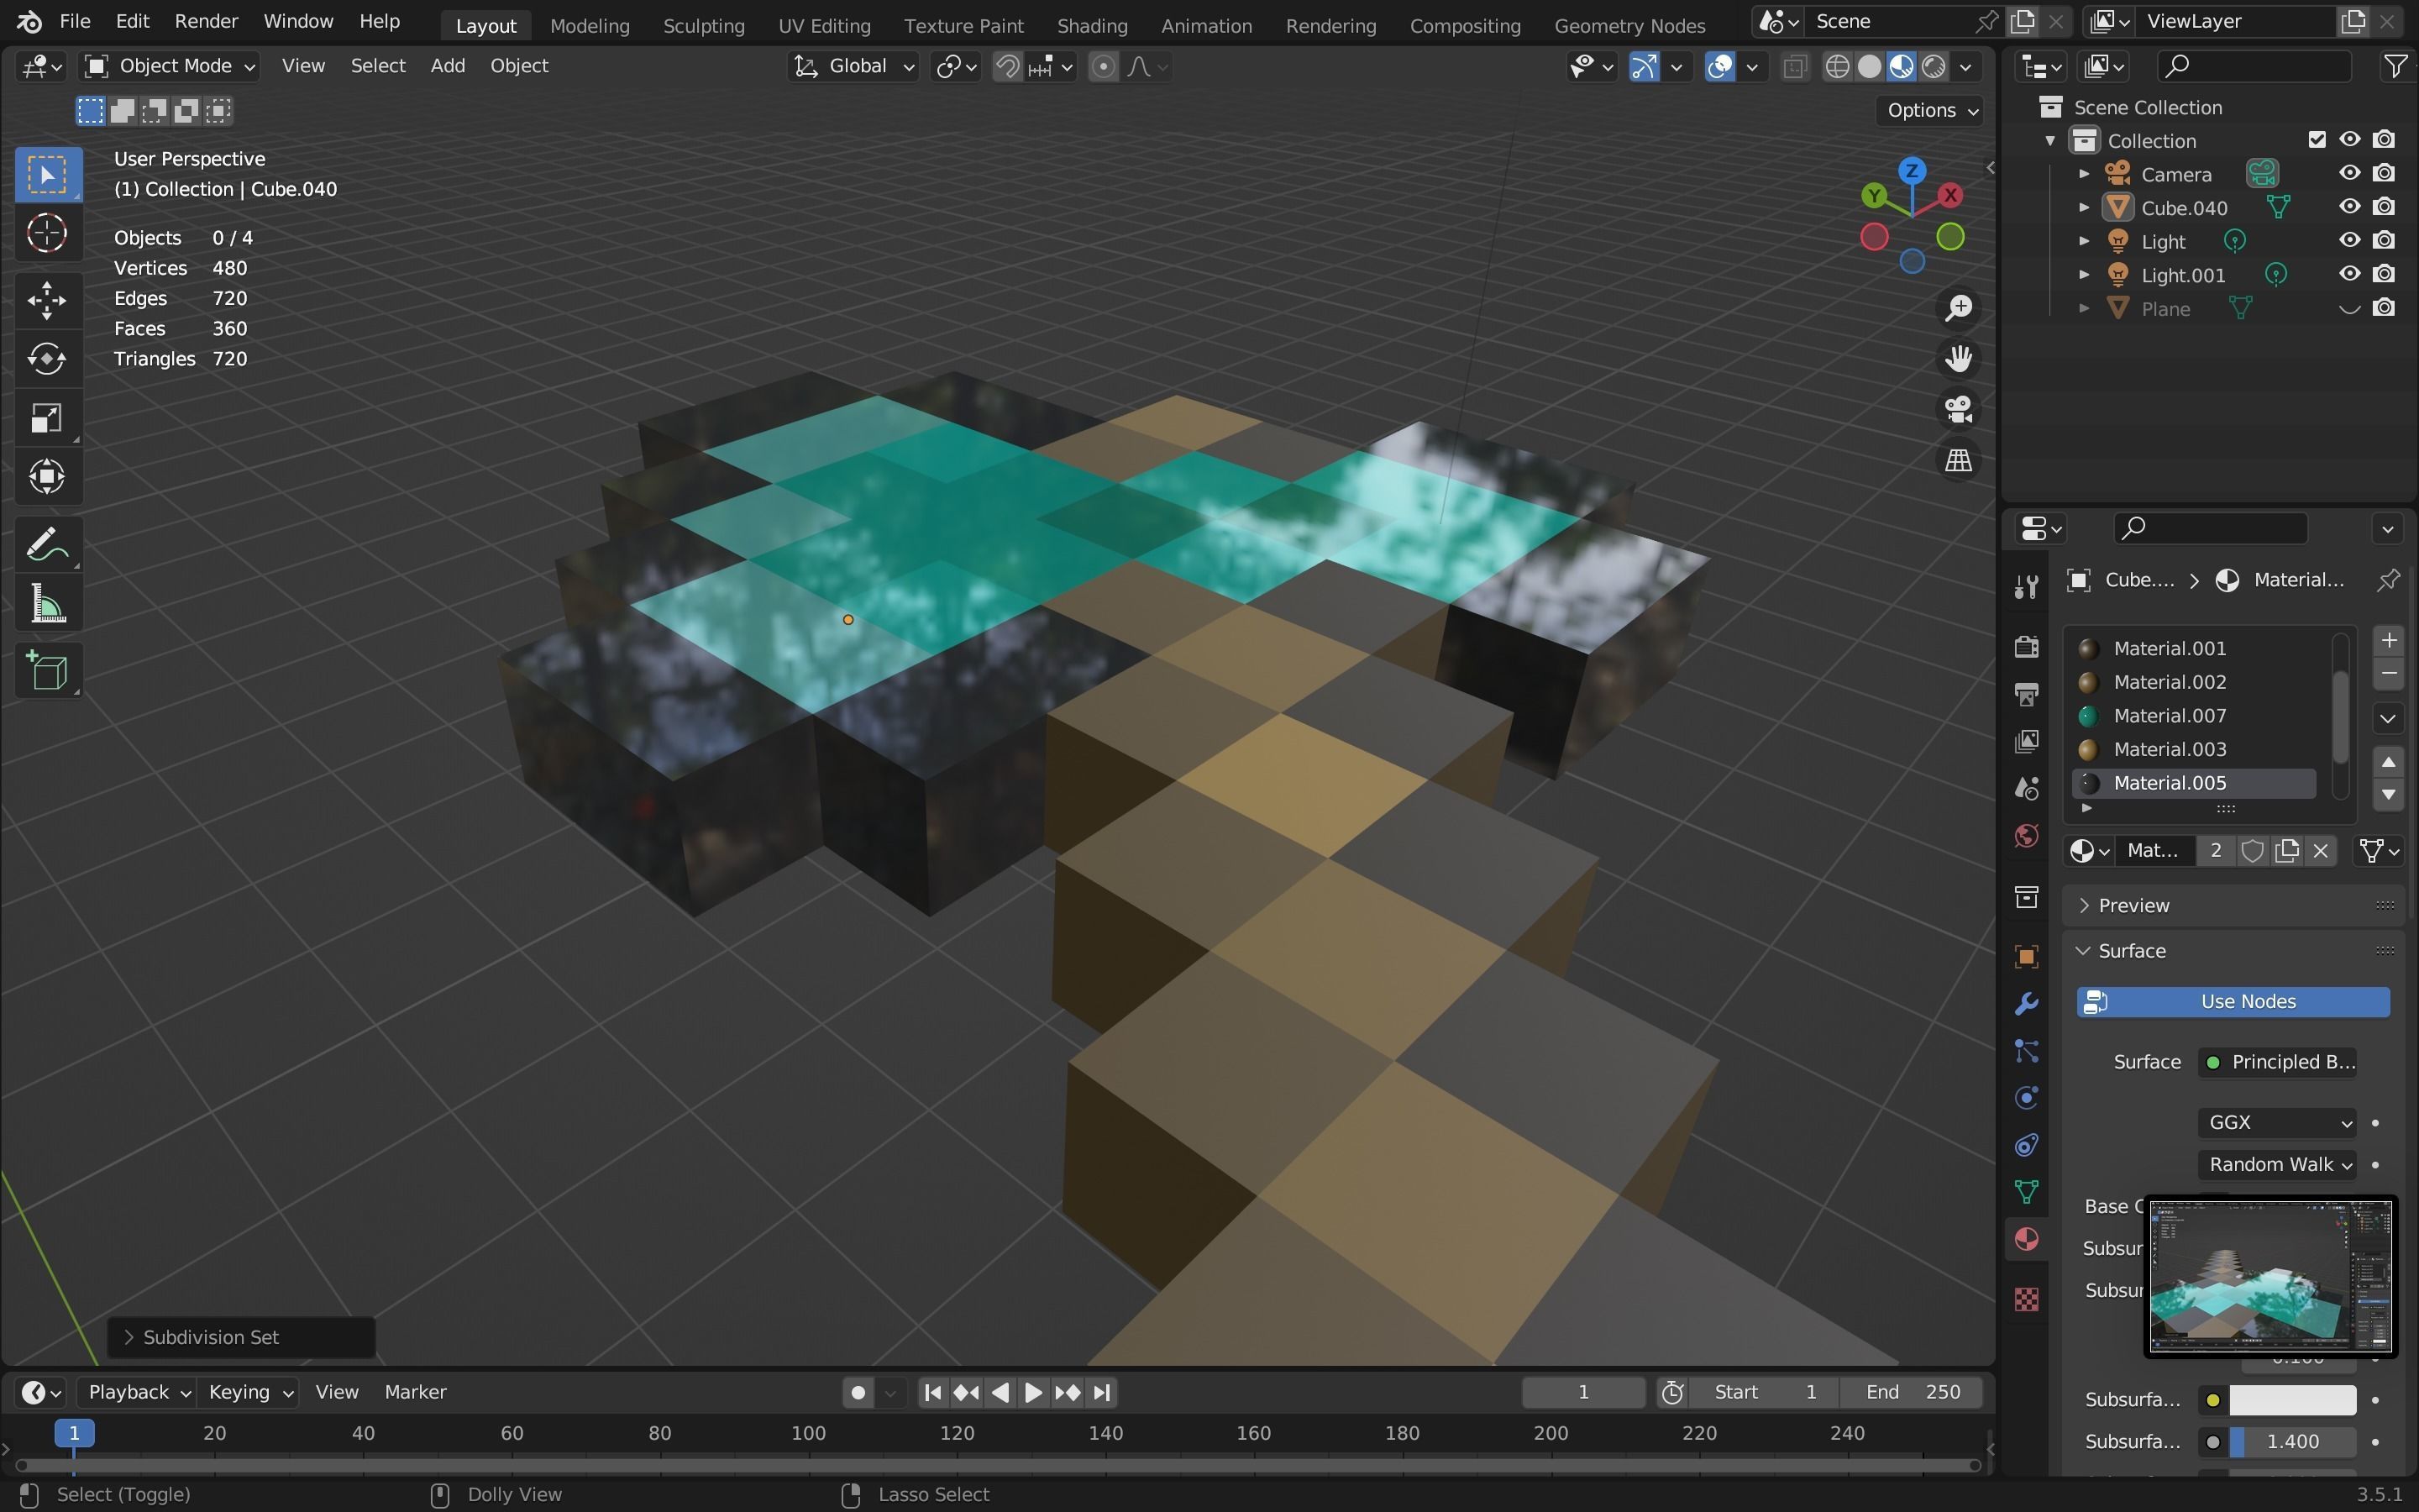
Task: Open the Render menu
Action: (x=206, y=21)
